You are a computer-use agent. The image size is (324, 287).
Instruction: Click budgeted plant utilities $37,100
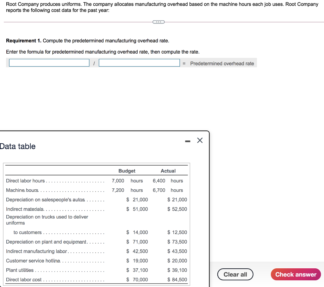[137, 270]
